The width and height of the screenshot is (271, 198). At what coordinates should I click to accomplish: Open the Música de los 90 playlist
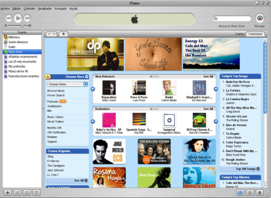22,71
